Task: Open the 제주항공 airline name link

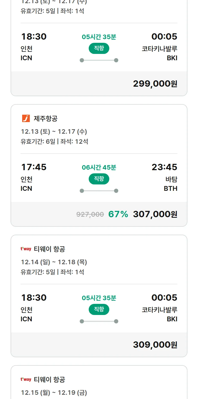Action: (45, 119)
